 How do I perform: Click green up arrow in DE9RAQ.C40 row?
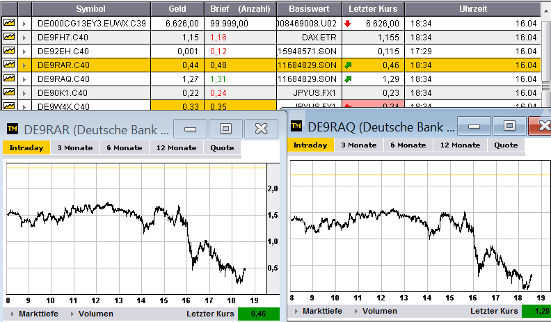(348, 79)
